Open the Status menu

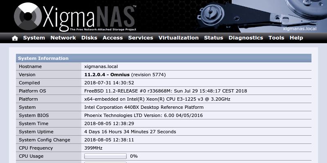tap(213, 38)
